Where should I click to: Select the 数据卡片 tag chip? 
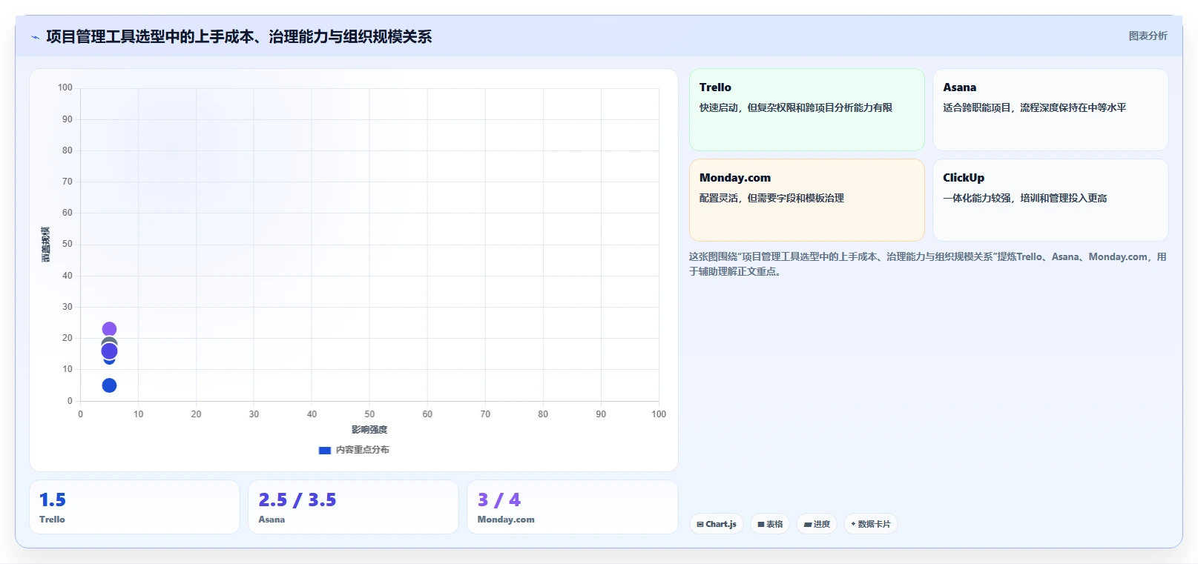(871, 524)
